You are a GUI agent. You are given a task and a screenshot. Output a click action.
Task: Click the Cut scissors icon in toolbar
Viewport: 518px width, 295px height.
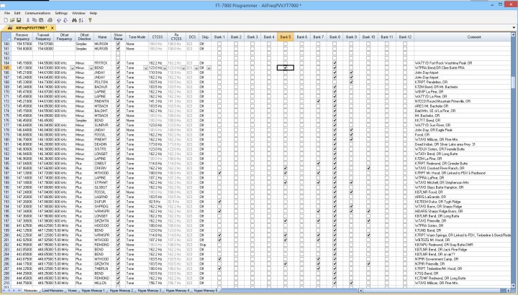click(29, 20)
